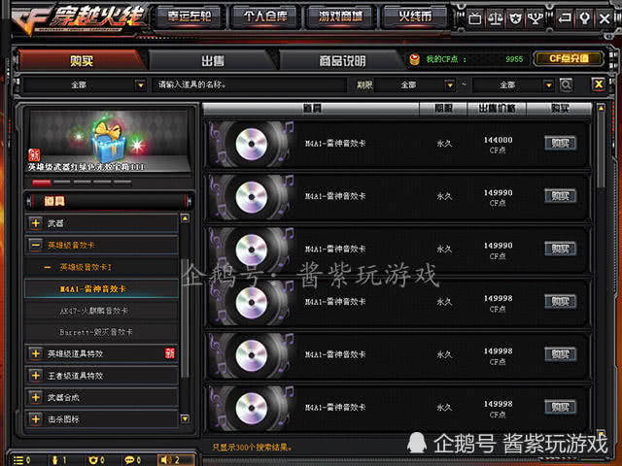Buy the item priced 144000 CF点

tap(560, 143)
